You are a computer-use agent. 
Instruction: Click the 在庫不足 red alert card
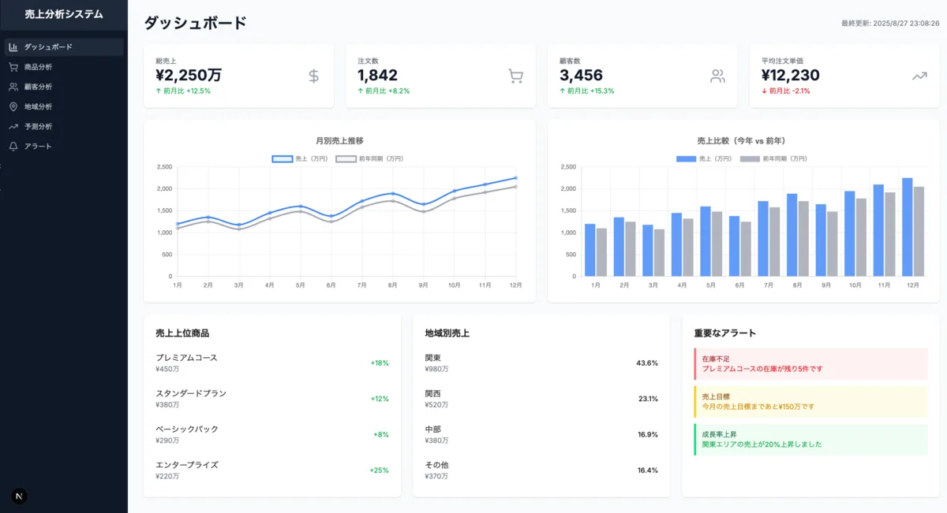(x=810, y=363)
